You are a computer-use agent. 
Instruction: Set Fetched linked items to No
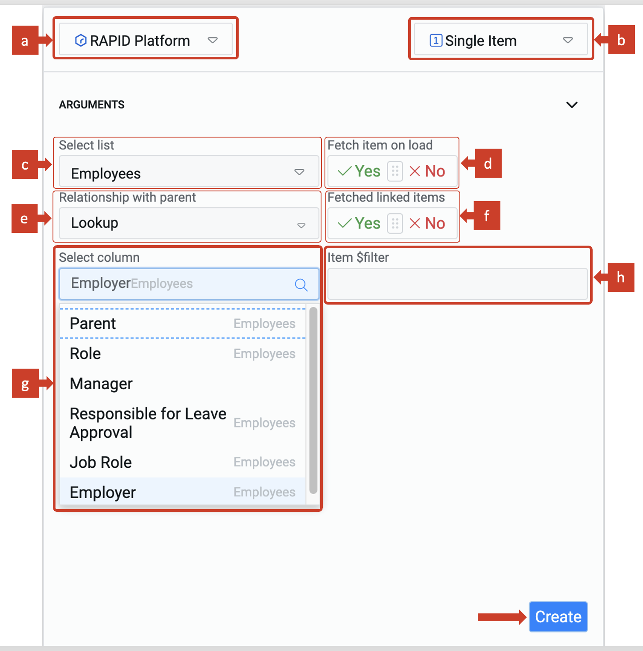point(427,223)
